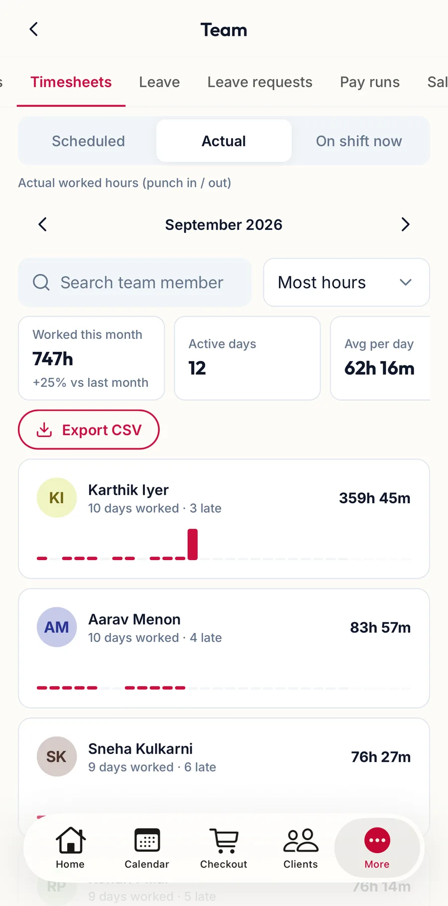Viewport: 448px width, 906px height.
Task: Click 'Actual worked hours (punch in / out)' caption
Action: 125,183
